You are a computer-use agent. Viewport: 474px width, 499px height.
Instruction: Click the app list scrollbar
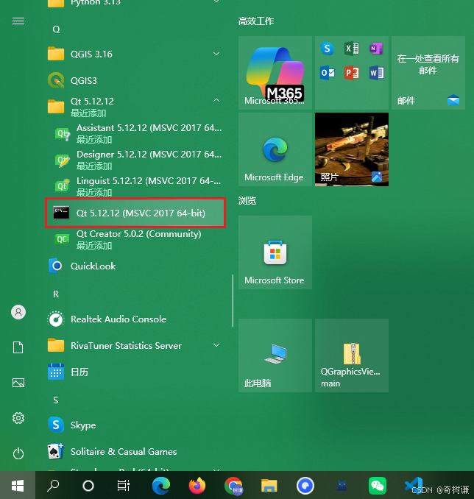(x=233, y=300)
